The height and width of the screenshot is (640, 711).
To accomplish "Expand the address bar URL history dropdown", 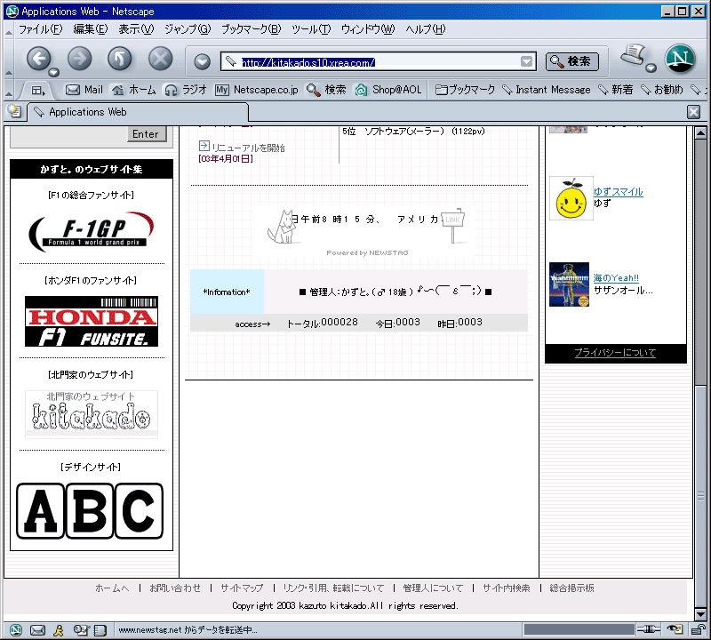I will 526,61.
